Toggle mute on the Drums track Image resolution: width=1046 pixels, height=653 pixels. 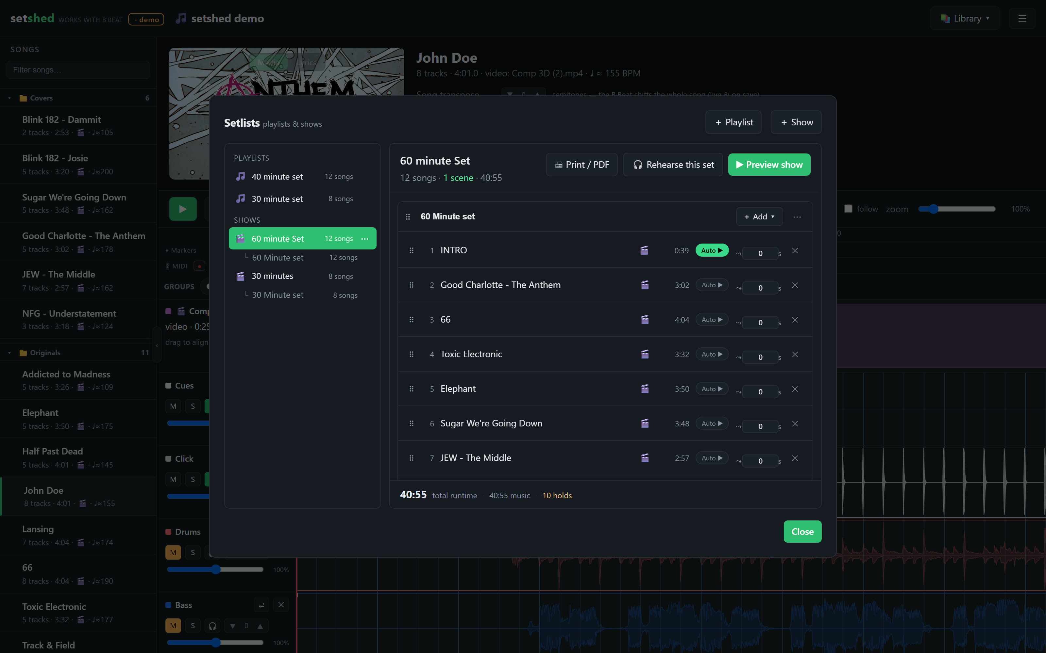pyautogui.click(x=173, y=552)
